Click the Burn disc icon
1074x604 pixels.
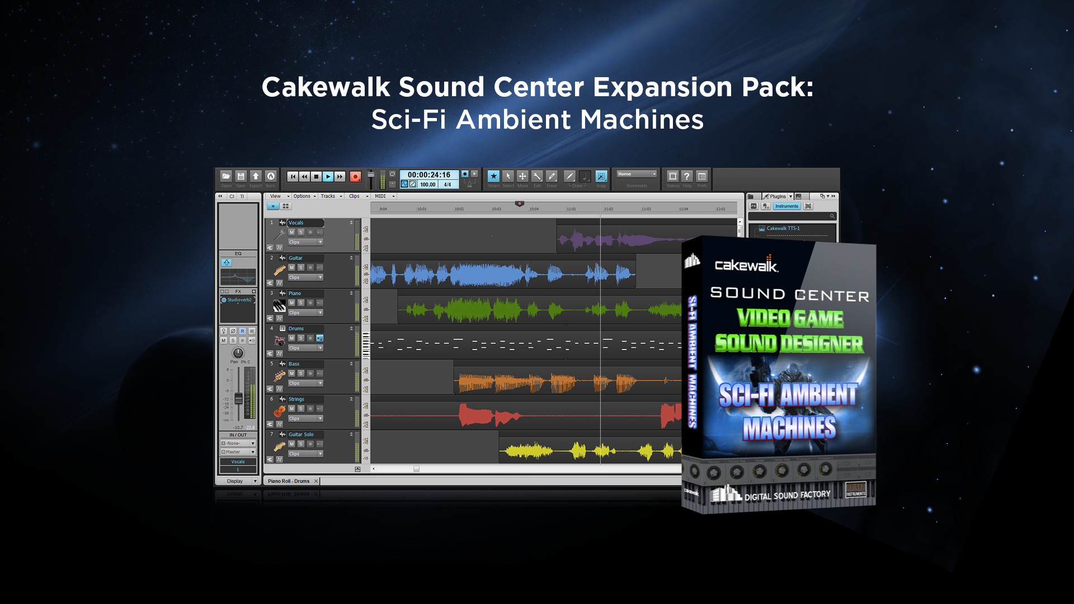coord(270,176)
